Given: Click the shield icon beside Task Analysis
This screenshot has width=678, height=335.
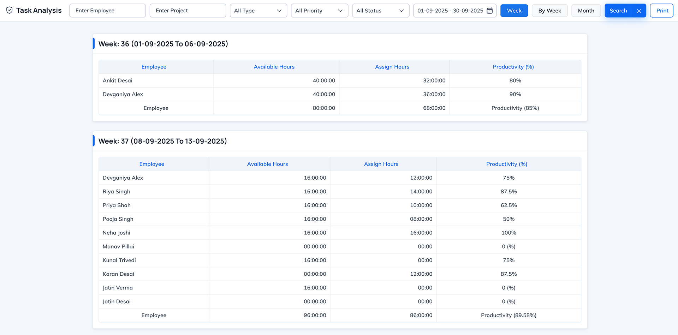Looking at the screenshot, I should (x=10, y=10).
